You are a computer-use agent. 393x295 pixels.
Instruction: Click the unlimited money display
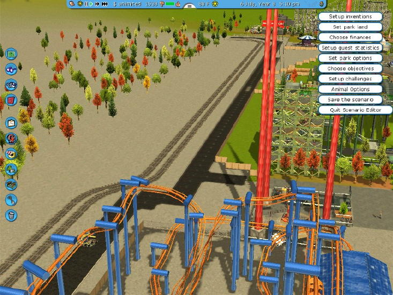[127, 4]
